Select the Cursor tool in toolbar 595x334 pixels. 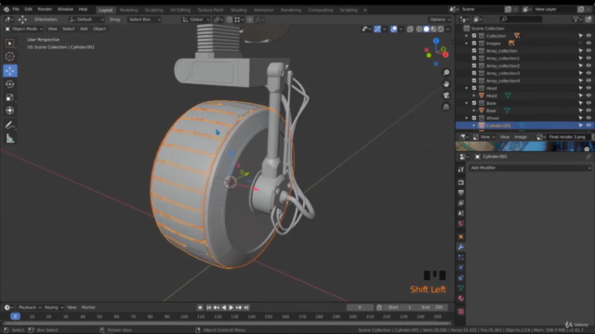10,57
